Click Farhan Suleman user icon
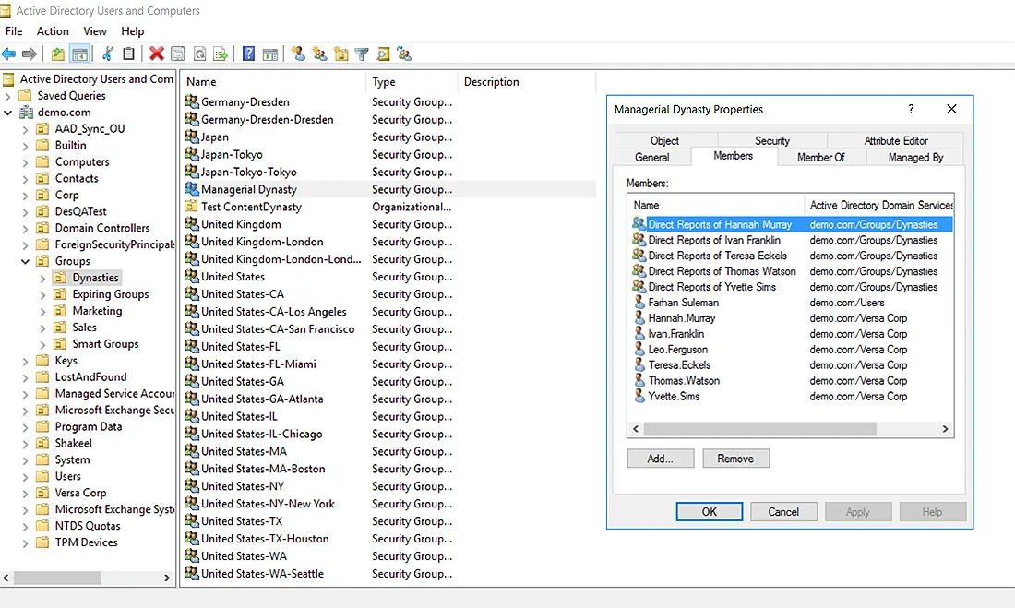Viewport: 1015px width, 608px height. pyautogui.click(x=639, y=303)
